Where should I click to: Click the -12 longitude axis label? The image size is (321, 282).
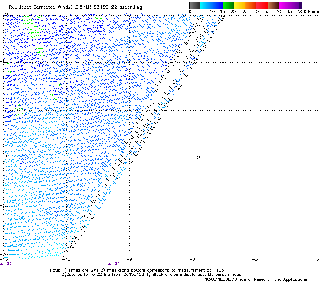tap(66, 259)
